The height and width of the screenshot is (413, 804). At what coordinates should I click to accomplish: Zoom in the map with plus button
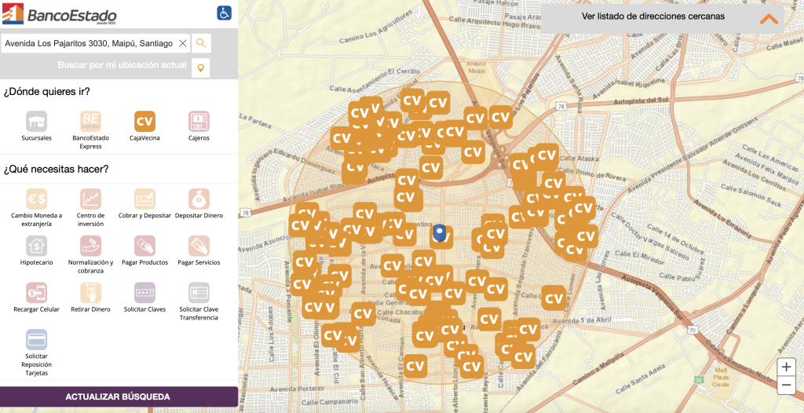click(x=786, y=367)
